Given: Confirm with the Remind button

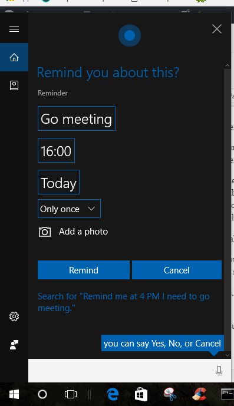Looking at the screenshot, I should pos(84,270).
